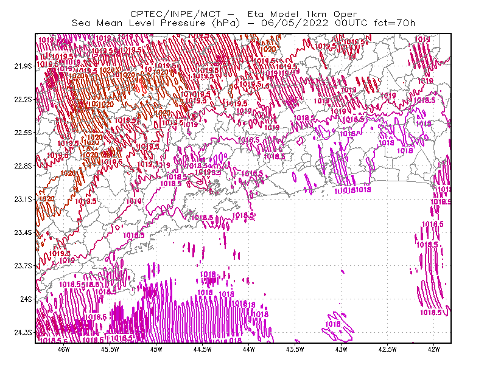Click the 24.3S latitude axis label
The height and width of the screenshot is (376, 487).
tap(23, 333)
